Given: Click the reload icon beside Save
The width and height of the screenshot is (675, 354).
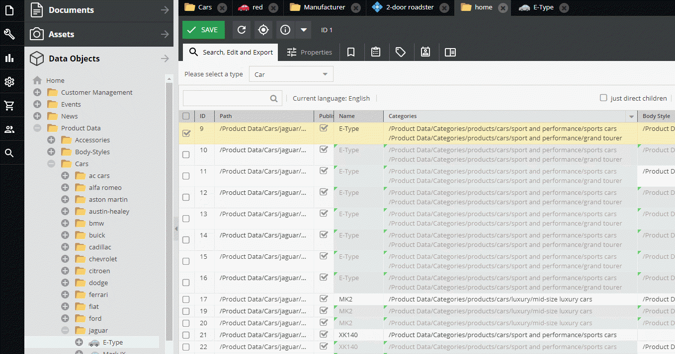Looking at the screenshot, I should pyautogui.click(x=242, y=30).
